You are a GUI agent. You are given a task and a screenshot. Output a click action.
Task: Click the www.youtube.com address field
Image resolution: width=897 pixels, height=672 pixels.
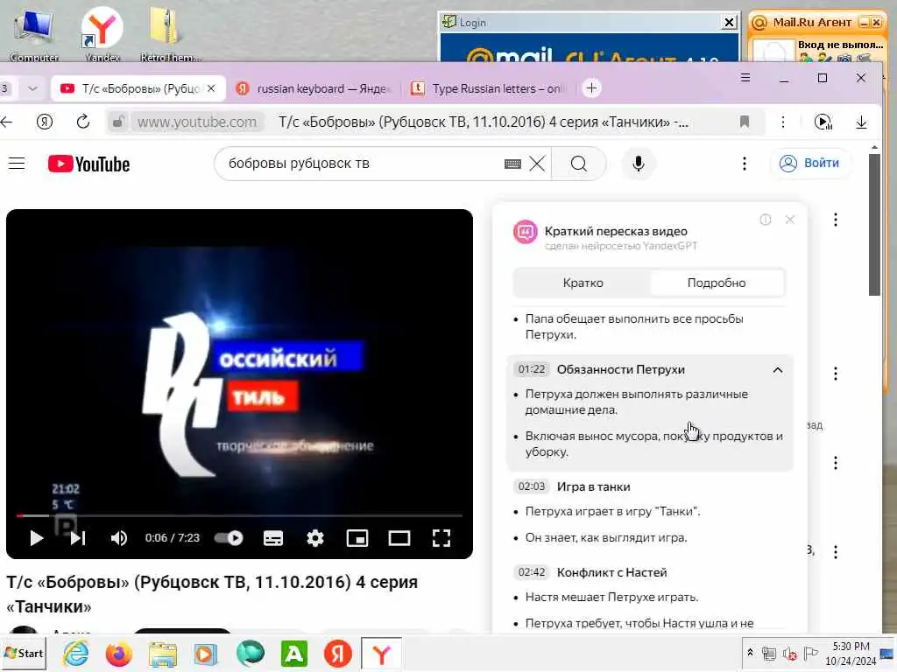tap(197, 122)
